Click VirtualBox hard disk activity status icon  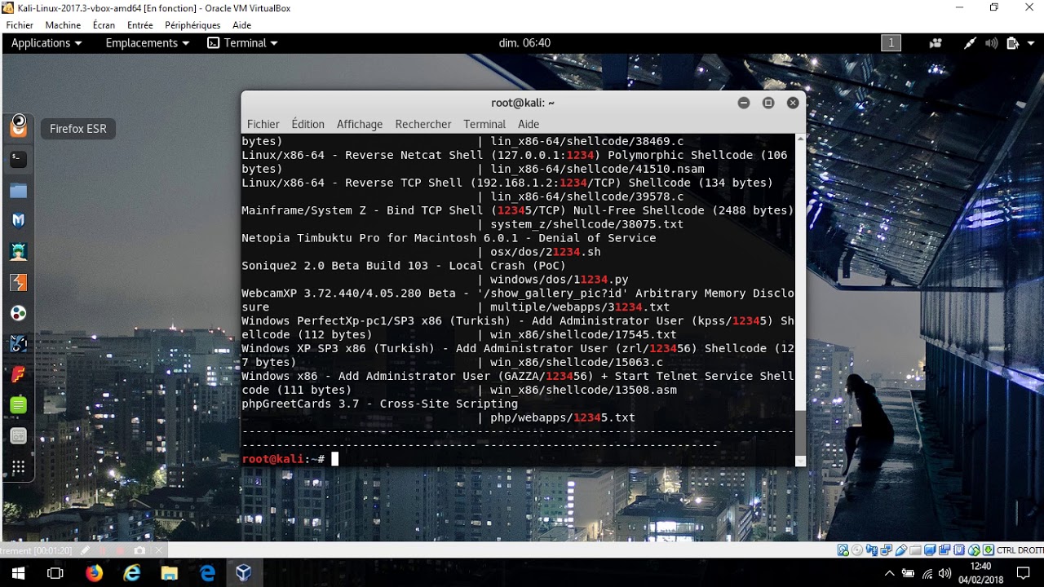843,550
